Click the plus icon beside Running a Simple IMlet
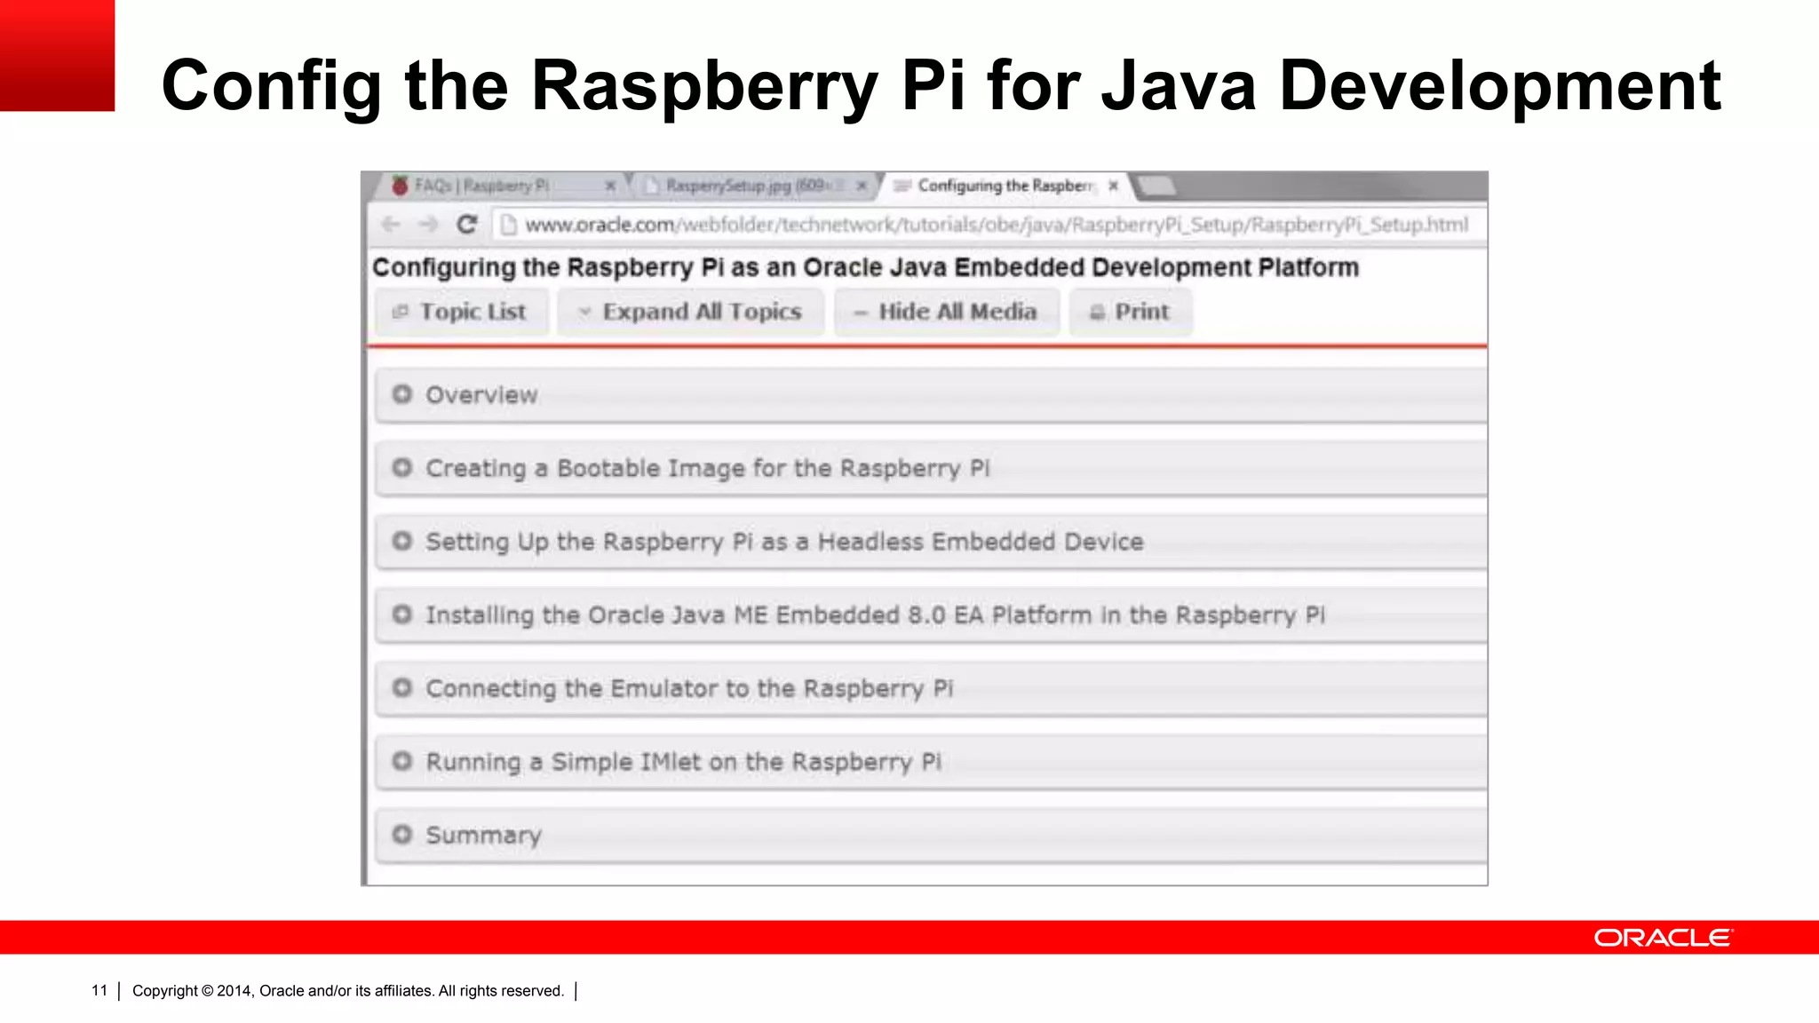Image resolution: width=1819 pixels, height=1023 pixels. pyautogui.click(x=402, y=761)
